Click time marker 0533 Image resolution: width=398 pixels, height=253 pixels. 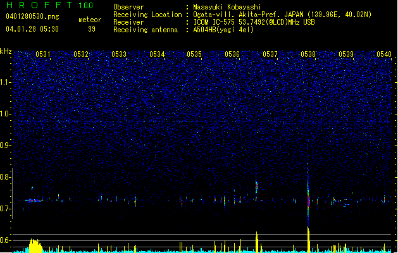(119, 54)
